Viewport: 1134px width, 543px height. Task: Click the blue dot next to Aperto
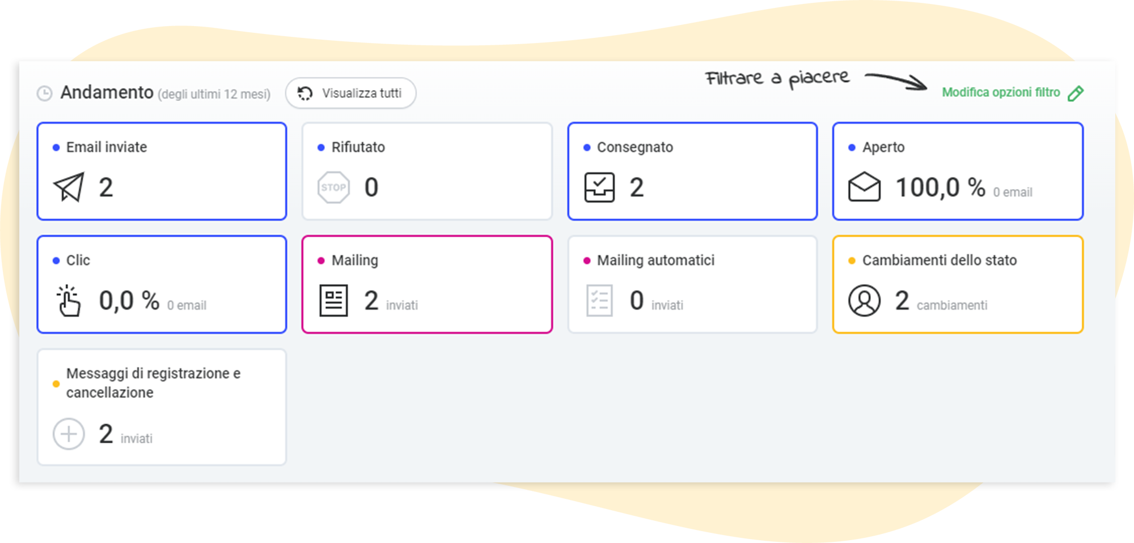point(852,148)
